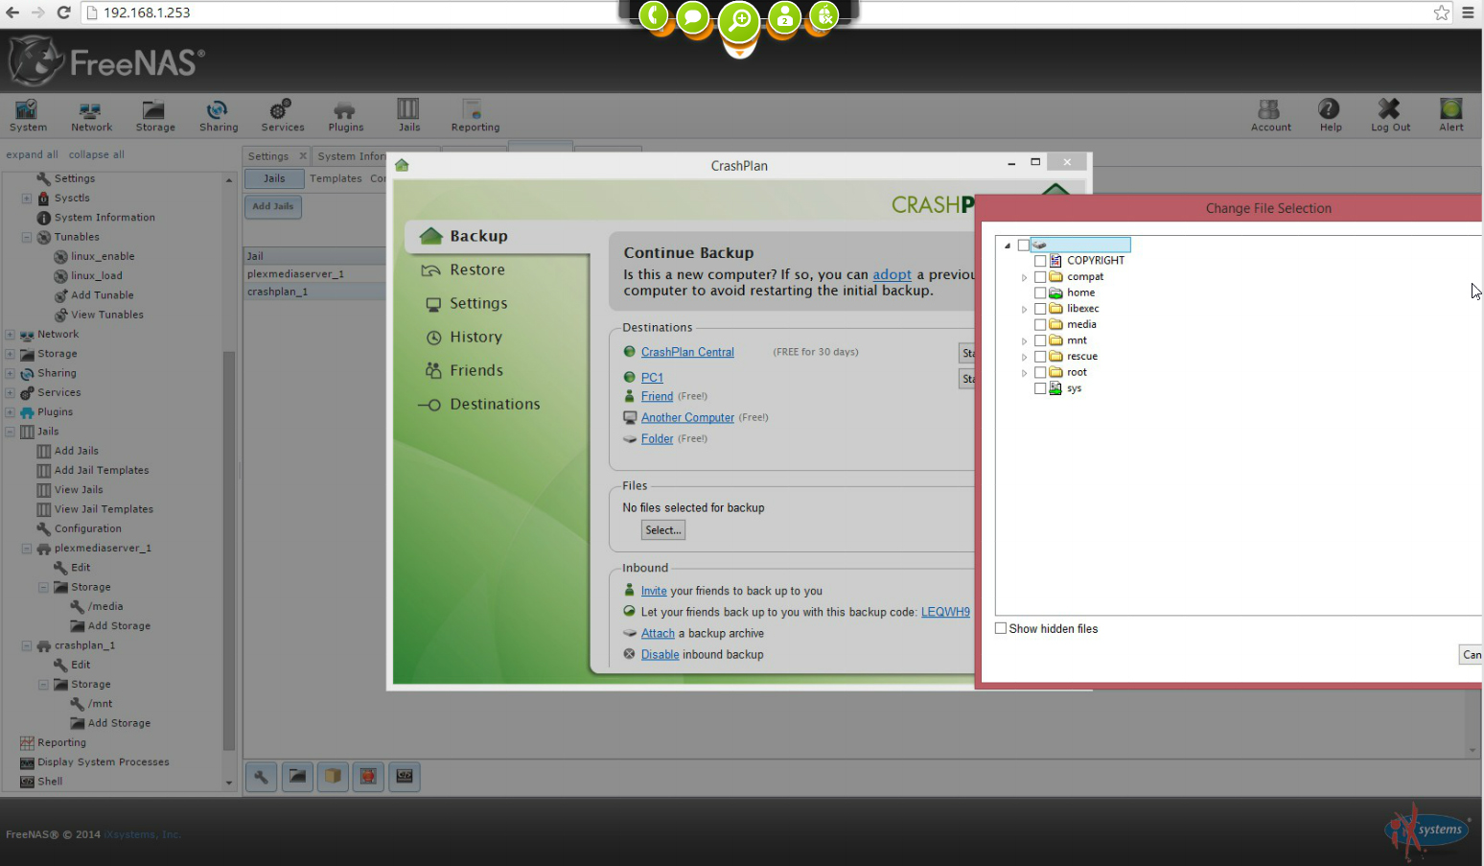The image size is (1484, 866).
Task: Expand the rescue folder tree node
Action: click(x=1024, y=357)
